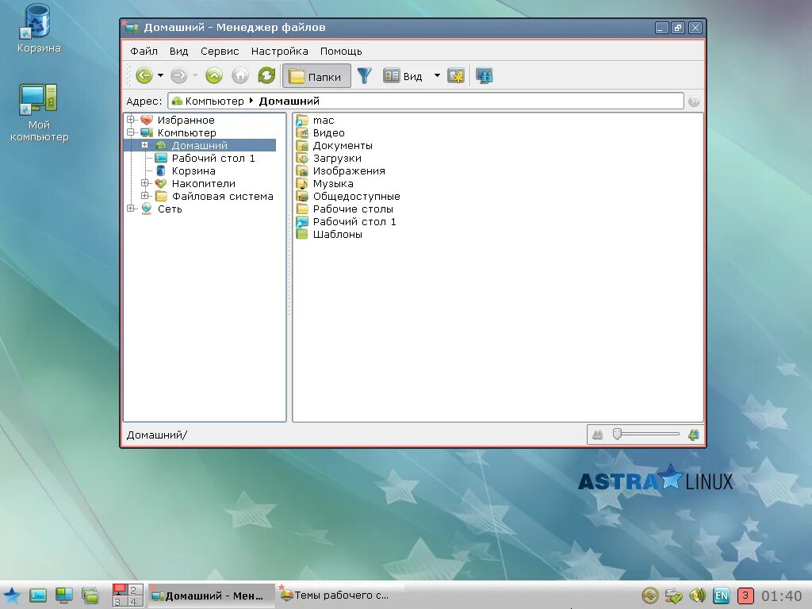This screenshot has width=812, height=609.
Task: Click the computer monitors icon on the taskbar
Action: click(x=64, y=596)
